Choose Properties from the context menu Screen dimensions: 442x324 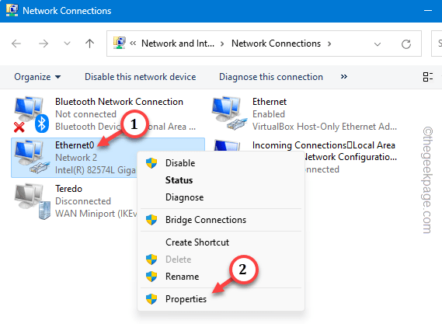[x=186, y=299]
